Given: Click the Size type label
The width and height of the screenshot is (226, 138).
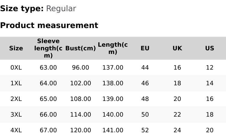Looking at the screenshot, I should click(x=22, y=8).
